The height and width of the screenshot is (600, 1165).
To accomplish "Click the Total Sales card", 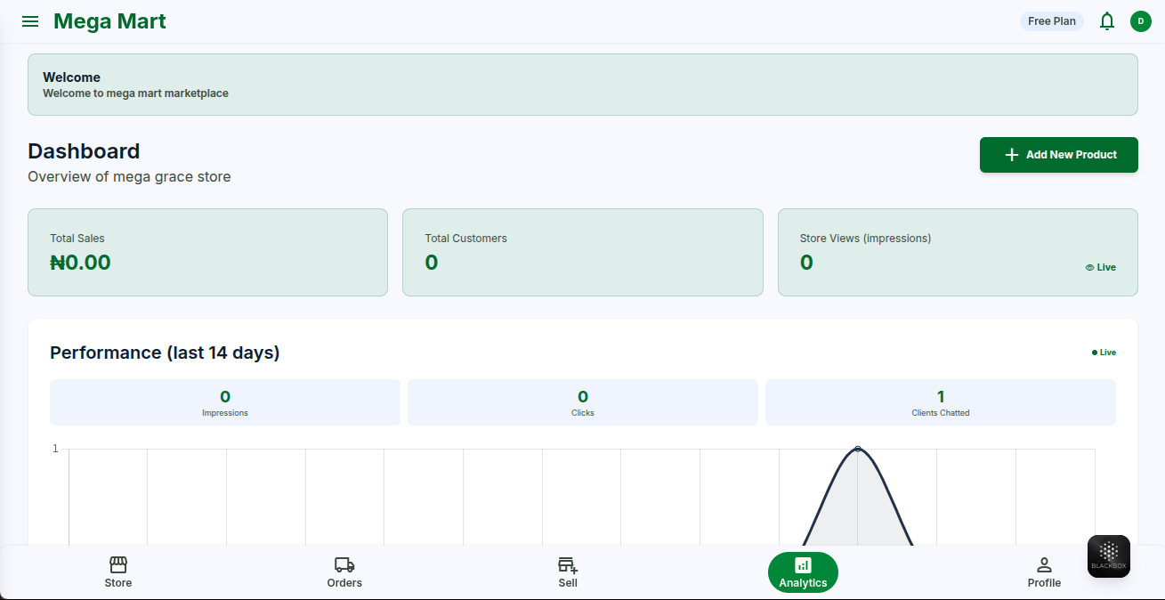I will [x=207, y=252].
